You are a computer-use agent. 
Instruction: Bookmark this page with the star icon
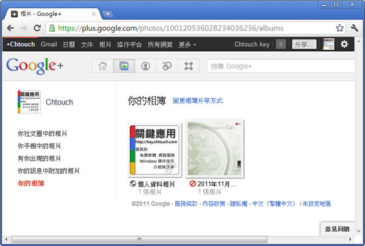(339, 28)
